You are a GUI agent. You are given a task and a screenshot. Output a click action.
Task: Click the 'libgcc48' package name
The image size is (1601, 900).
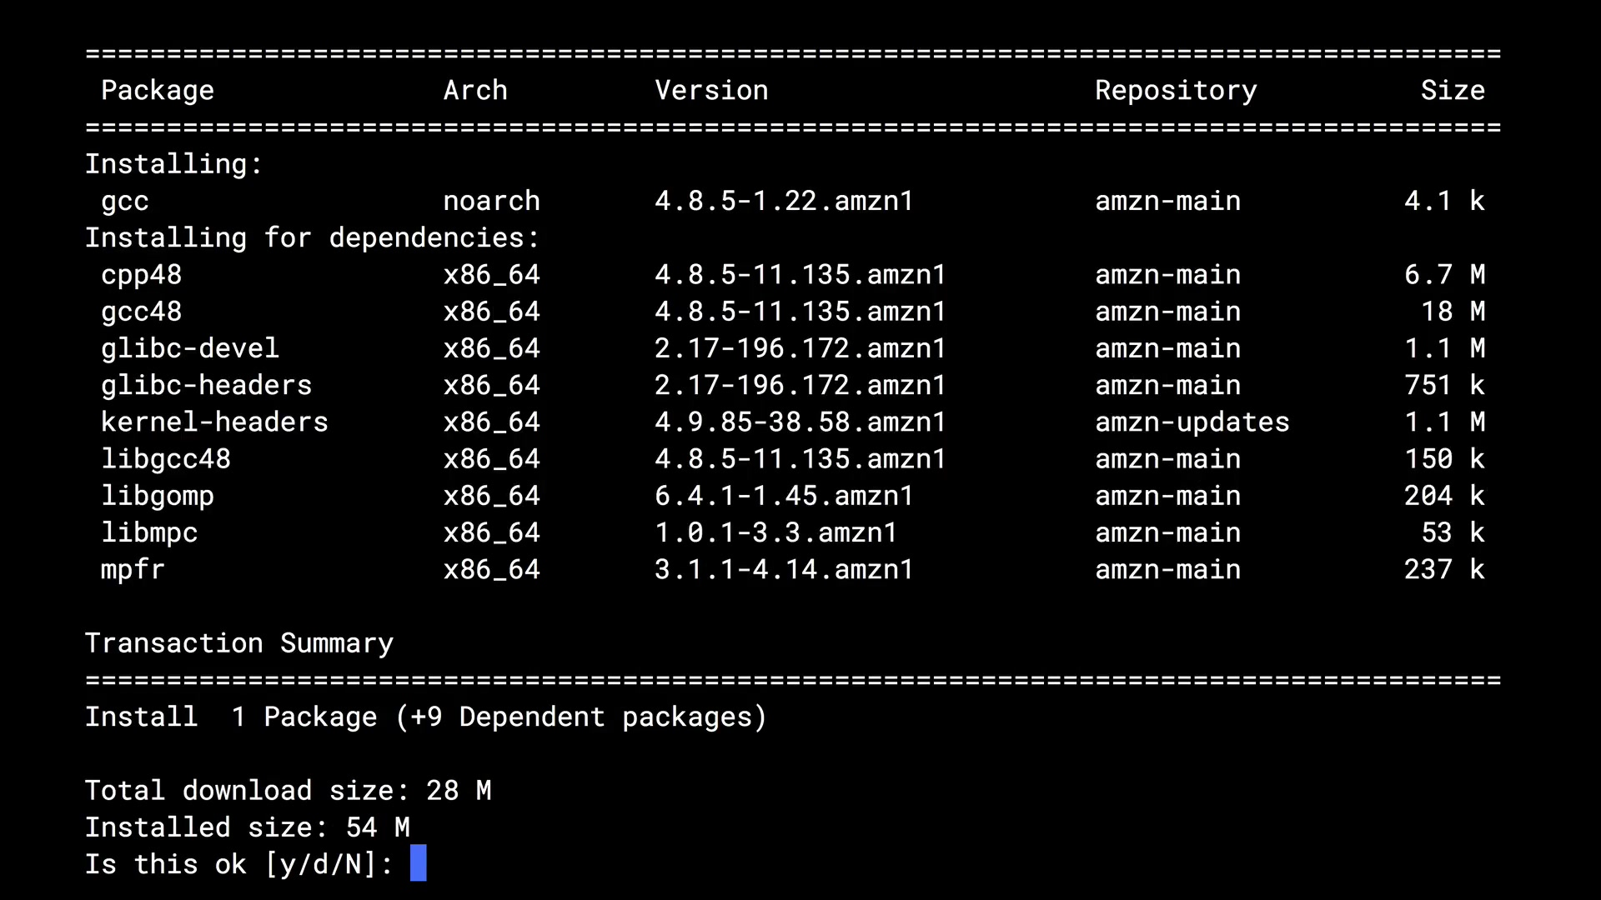pos(165,459)
